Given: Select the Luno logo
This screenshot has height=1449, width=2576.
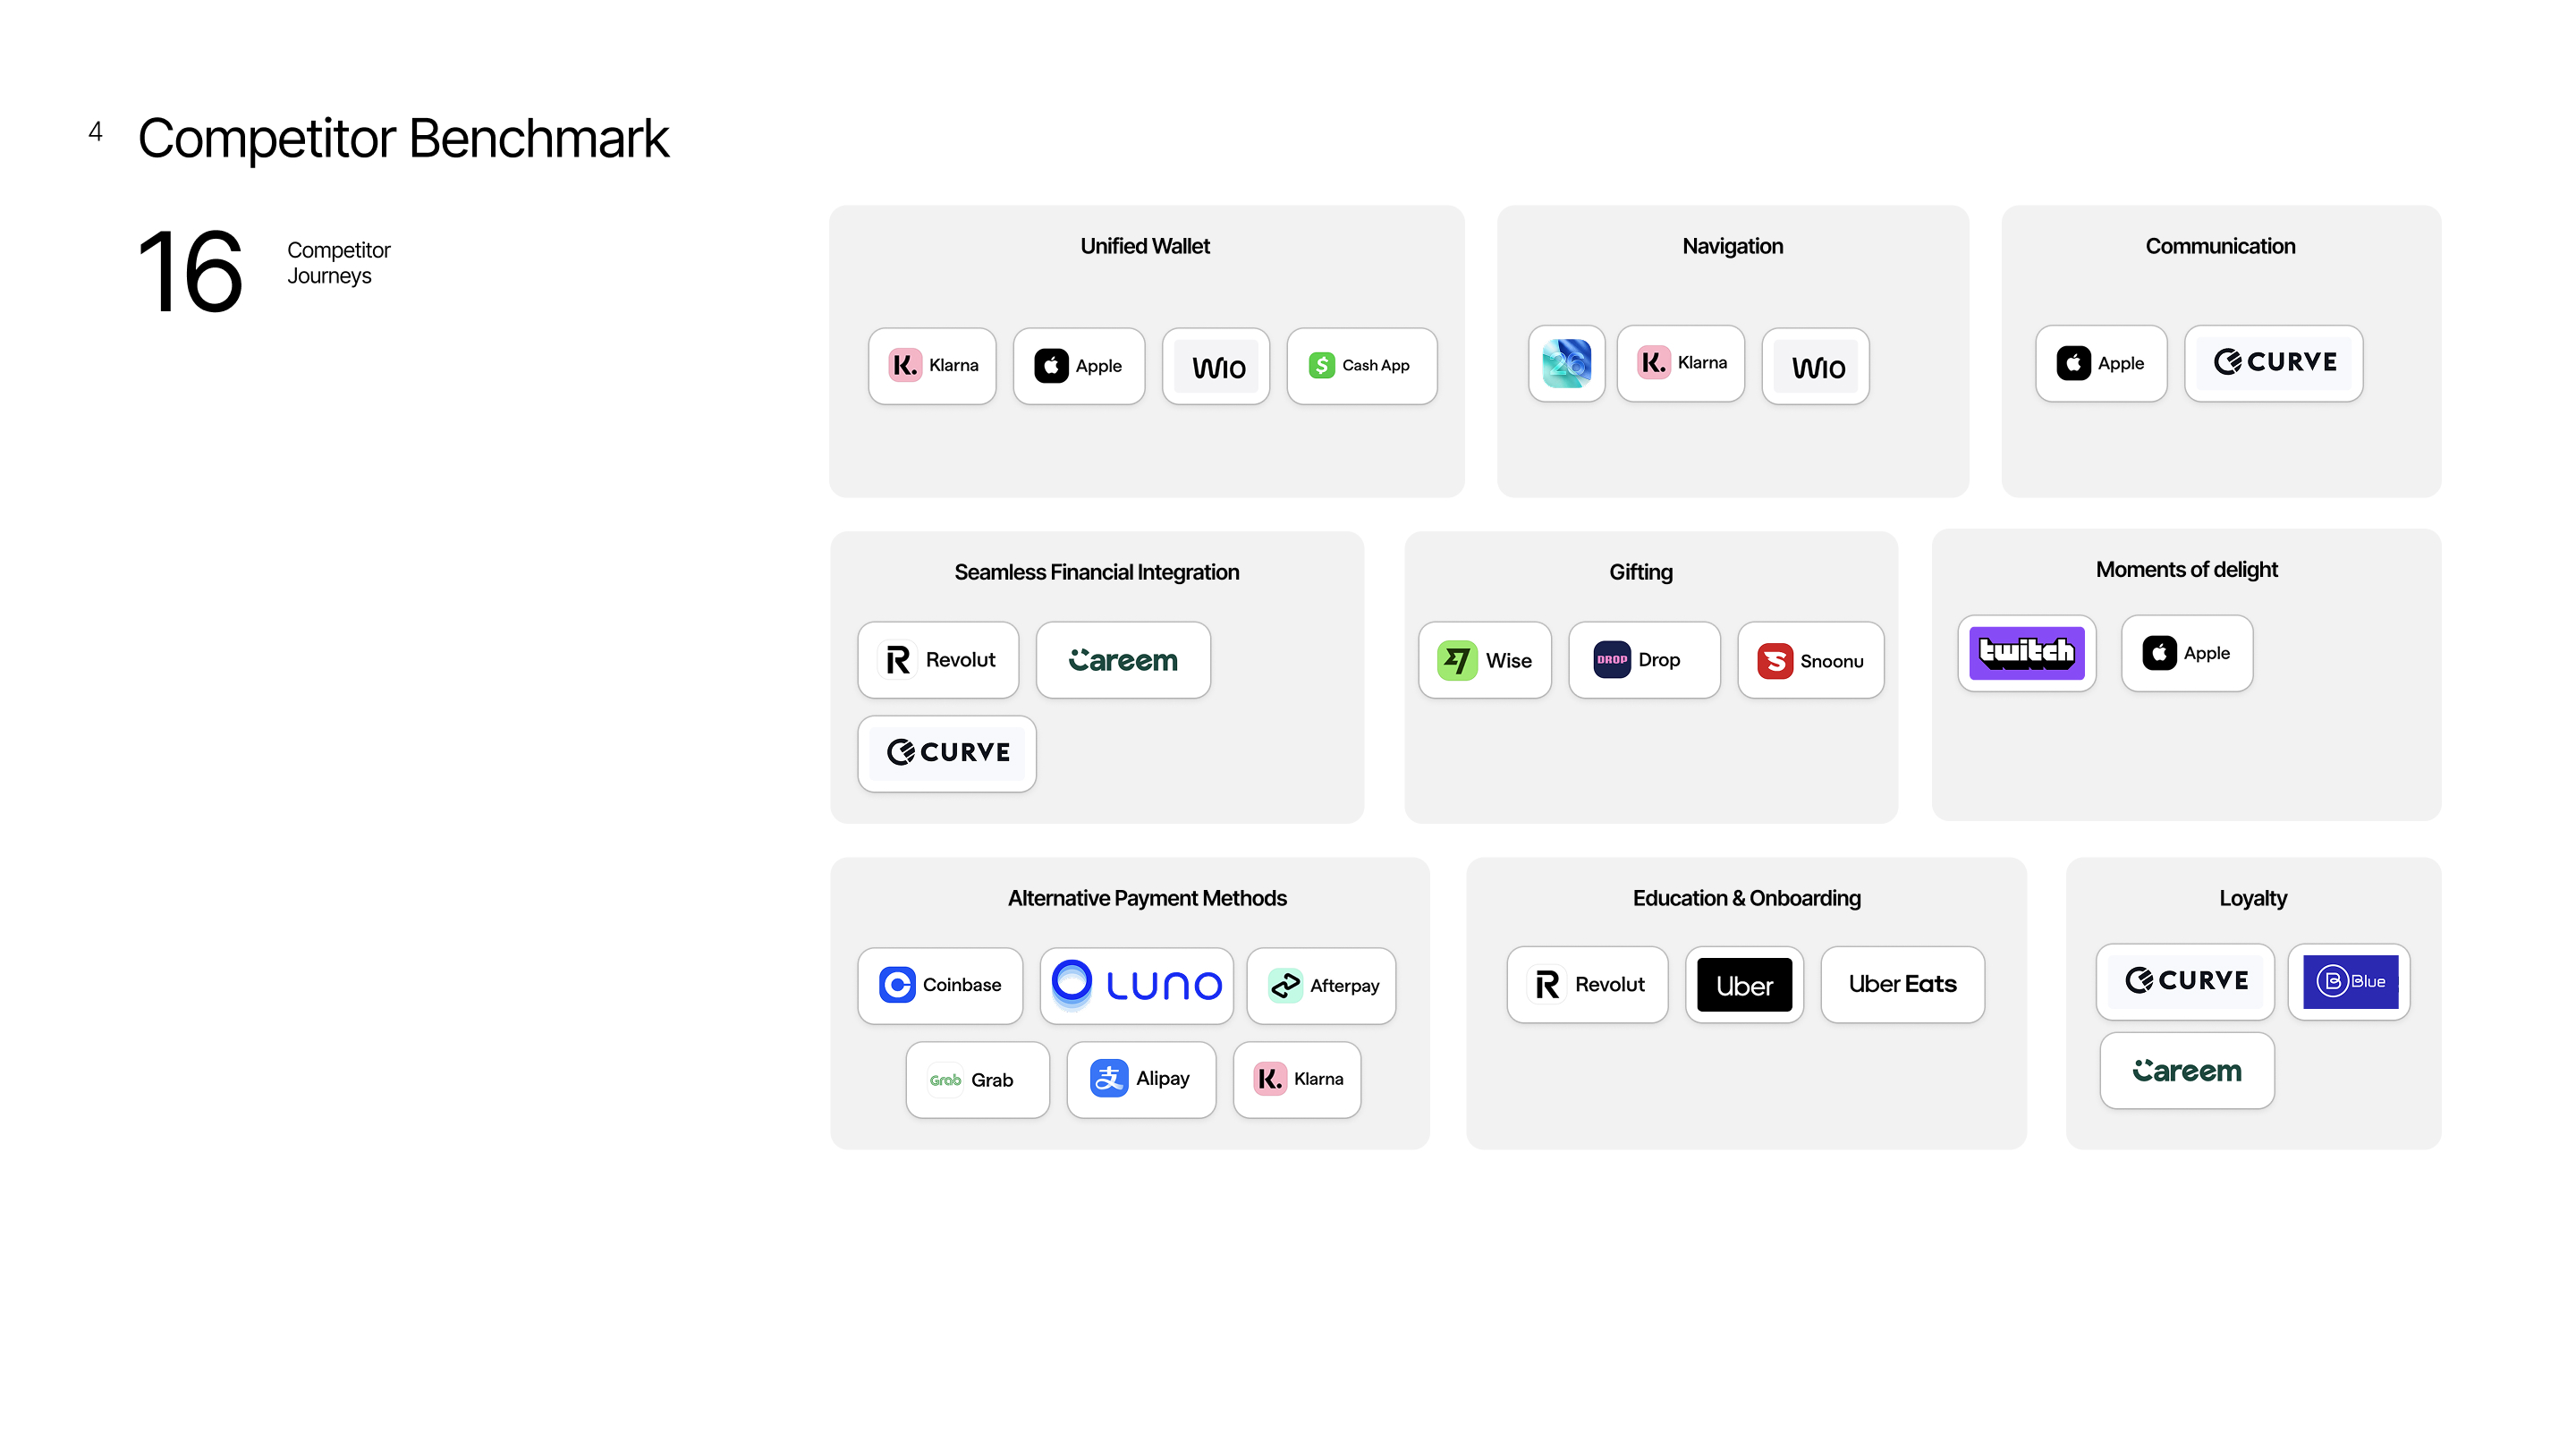Looking at the screenshot, I should click(1137, 986).
